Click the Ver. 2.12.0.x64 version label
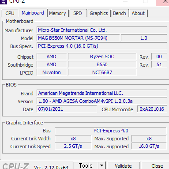This screenshot has width=169, height=169. pyautogui.click(x=51, y=167)
